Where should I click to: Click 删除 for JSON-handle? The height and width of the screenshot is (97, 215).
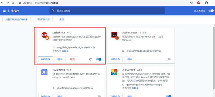point(60,95)
